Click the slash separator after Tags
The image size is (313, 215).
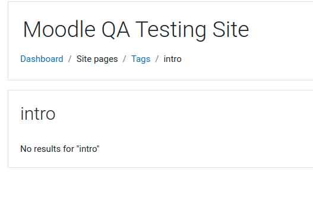click(x=157, y=59)
